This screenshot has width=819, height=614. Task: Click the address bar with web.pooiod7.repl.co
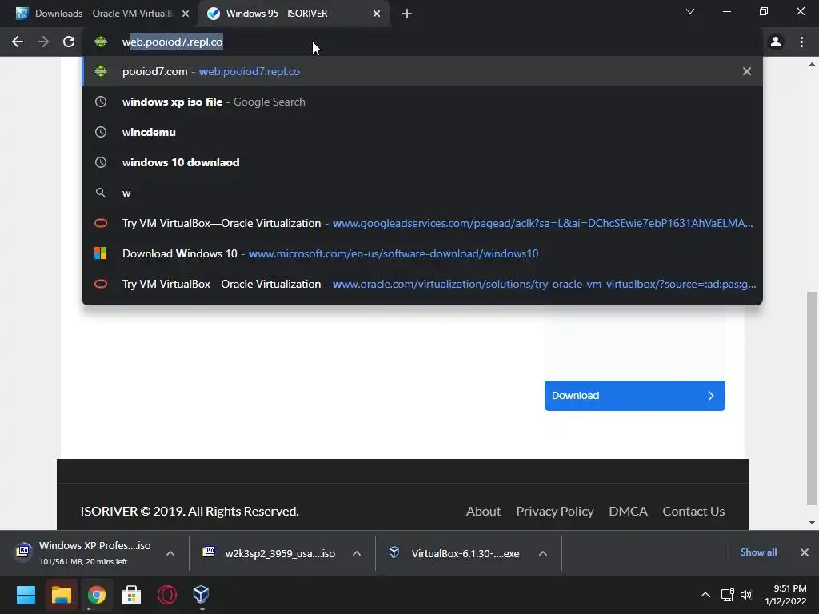click(423, 42)
